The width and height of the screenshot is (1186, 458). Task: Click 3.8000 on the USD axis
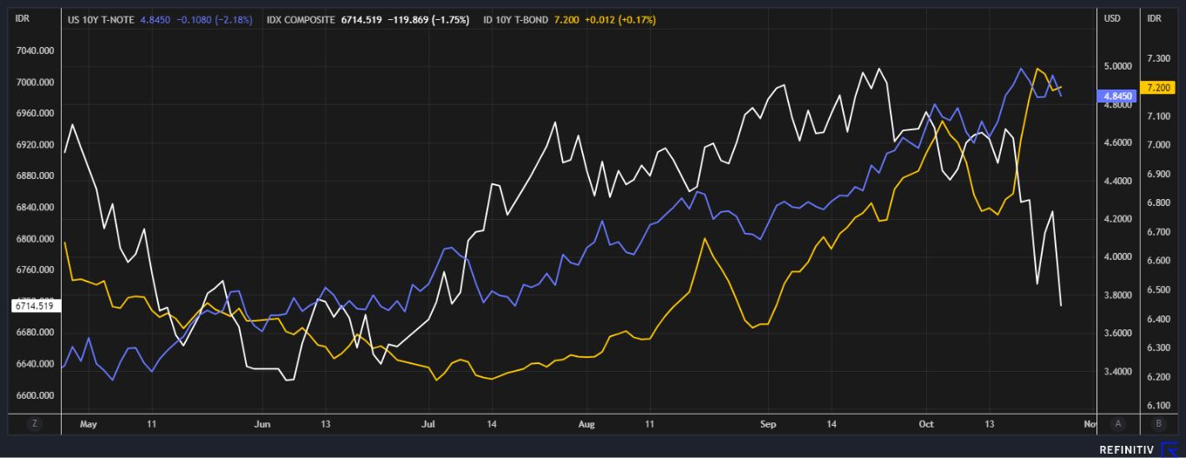[x=1117, y=295]
